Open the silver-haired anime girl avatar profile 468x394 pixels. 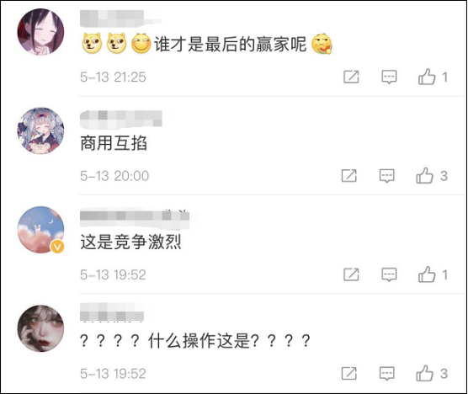[41, 130]
